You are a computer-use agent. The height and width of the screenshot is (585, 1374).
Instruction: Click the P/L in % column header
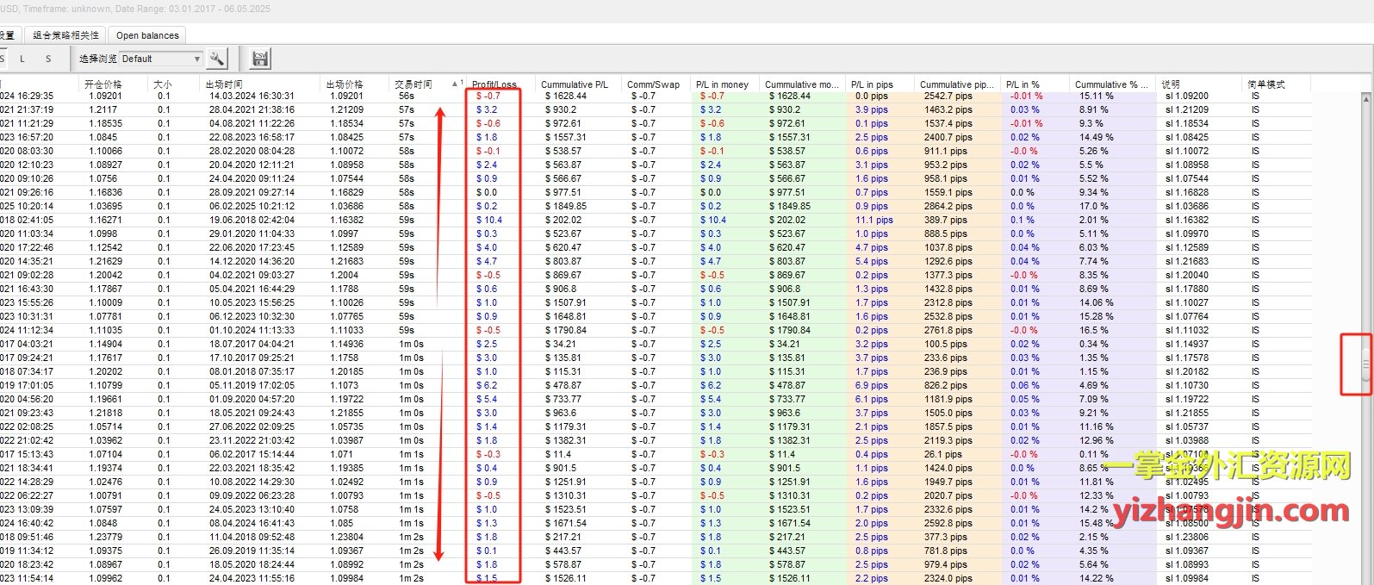(x=1023, y=84)
